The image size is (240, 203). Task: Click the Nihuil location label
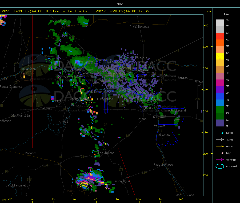coord(63,122)
